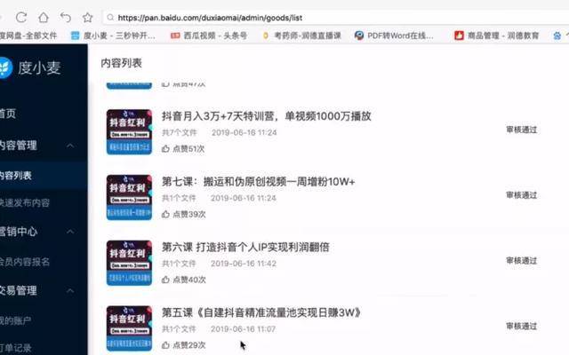This screenshot has height=355, width=569.
Task: Go to browser home page icon
Action: coord(44,17)
